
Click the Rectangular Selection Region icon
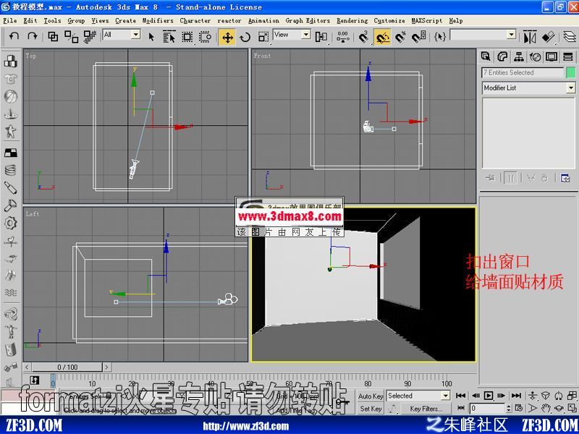[187, 37]
